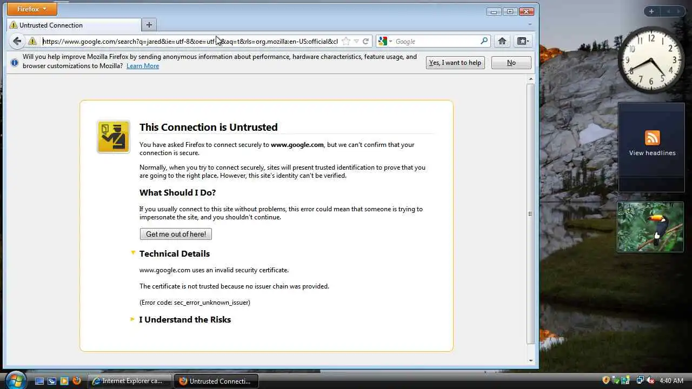Click the scrollbar up arrow
Image resolution: width=692 pixels, height=389 pixels.
530,79
